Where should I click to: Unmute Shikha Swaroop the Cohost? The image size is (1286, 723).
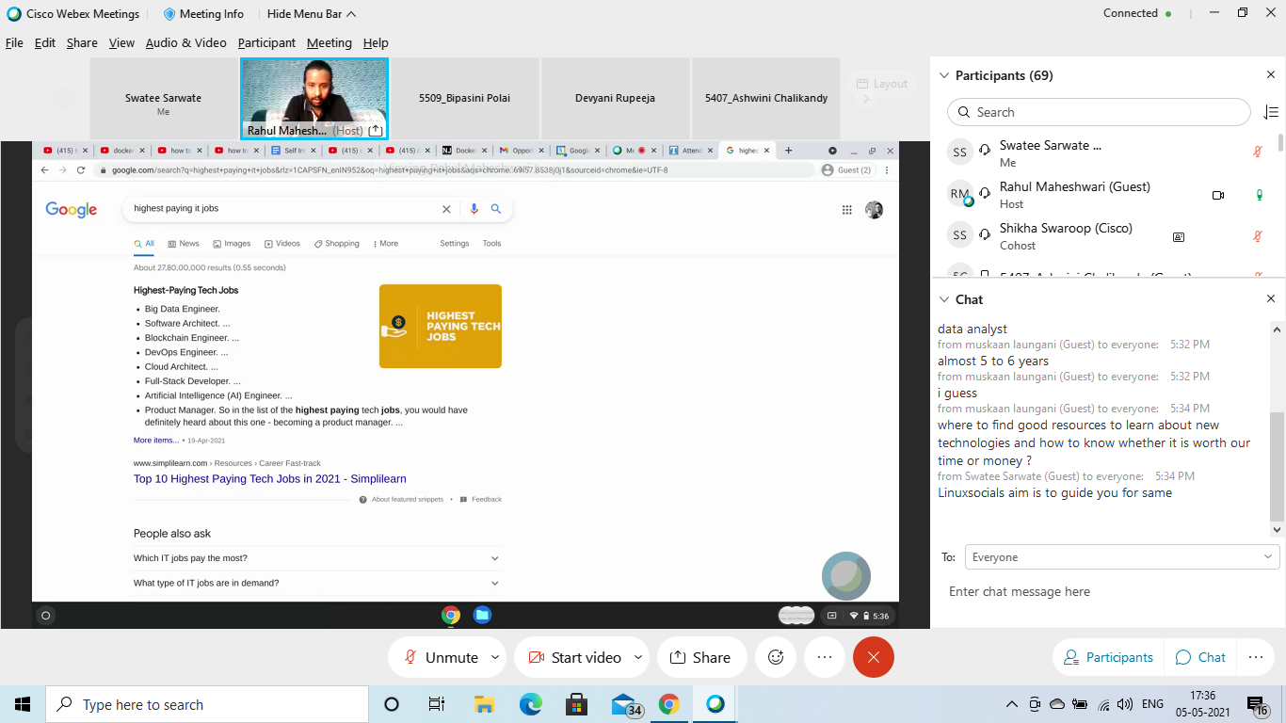(1258, 236)
